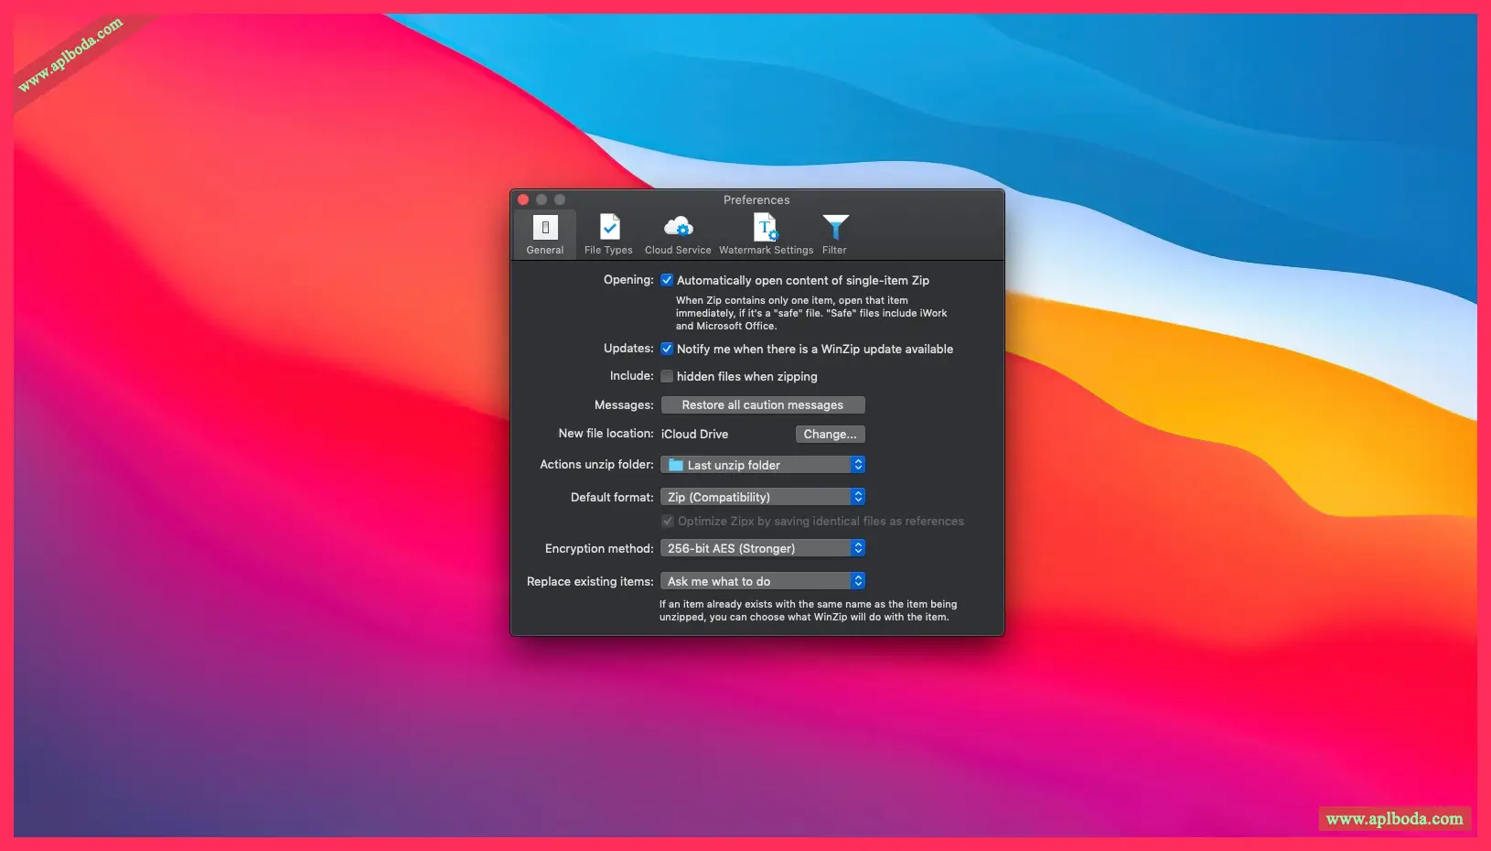Image resolution: width=1491 pixels, height=851 pixels.
Task: Click the iCloud Drive location text
Action: [695, 435]
